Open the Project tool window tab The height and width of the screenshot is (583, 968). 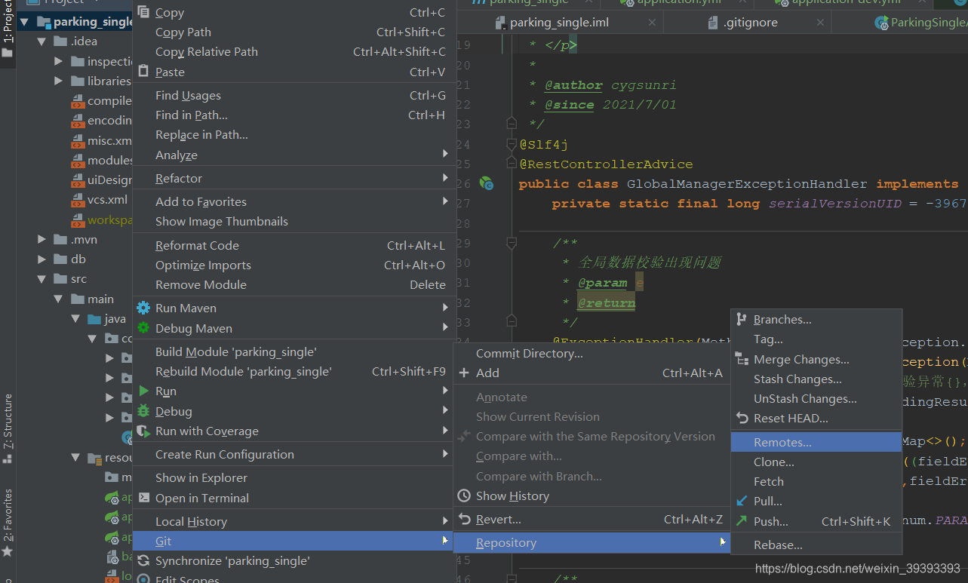(x=8, y=29)
